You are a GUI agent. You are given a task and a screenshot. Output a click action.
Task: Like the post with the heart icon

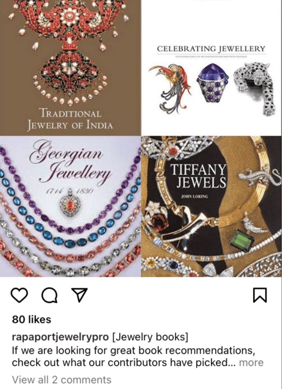click(x=19, y=295)
